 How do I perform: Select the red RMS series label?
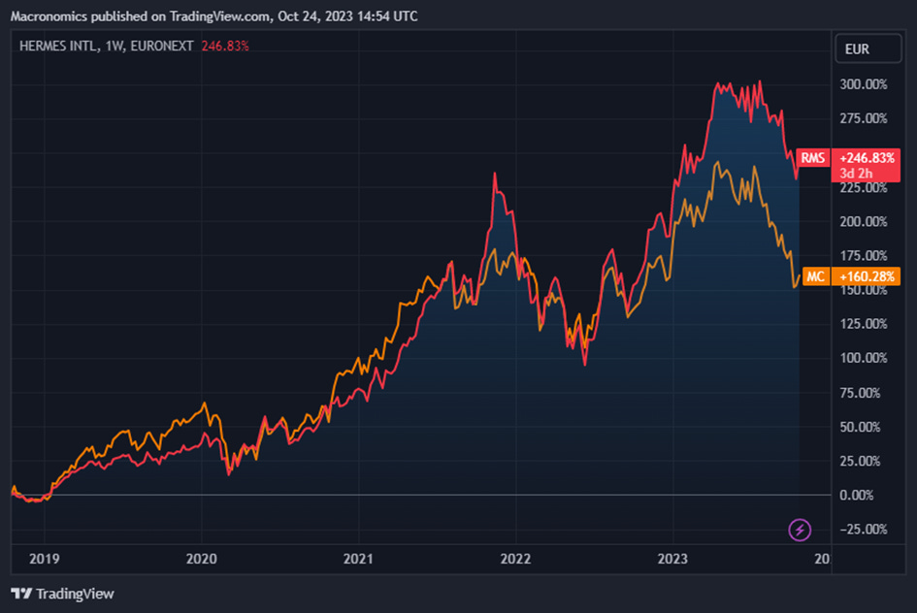coord(813,158)
